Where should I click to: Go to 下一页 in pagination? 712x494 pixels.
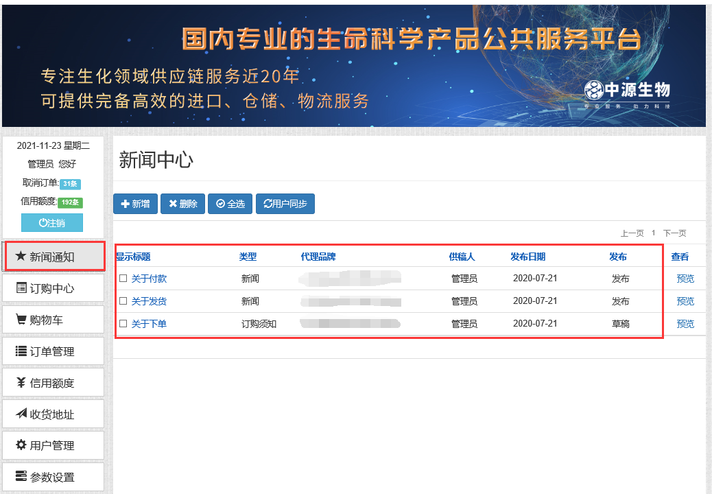[674, 233]
